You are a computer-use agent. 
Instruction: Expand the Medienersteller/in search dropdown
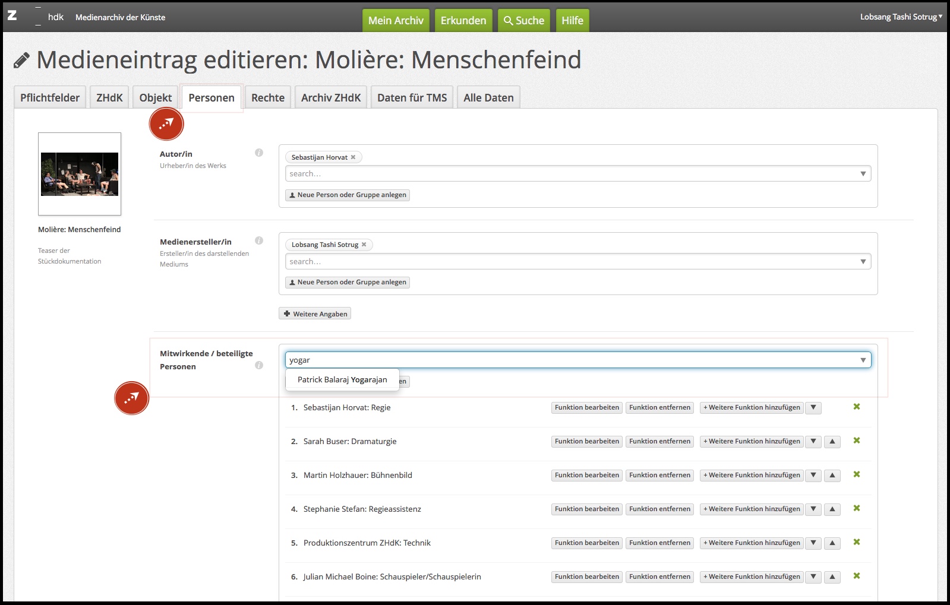(863, 262)
